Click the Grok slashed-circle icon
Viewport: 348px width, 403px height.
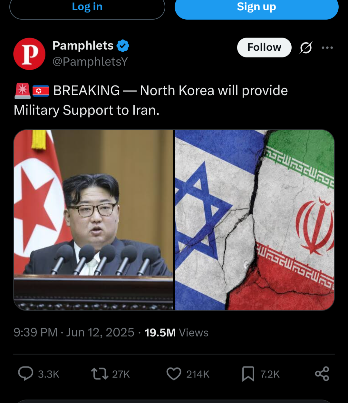(x=305, y=48)
